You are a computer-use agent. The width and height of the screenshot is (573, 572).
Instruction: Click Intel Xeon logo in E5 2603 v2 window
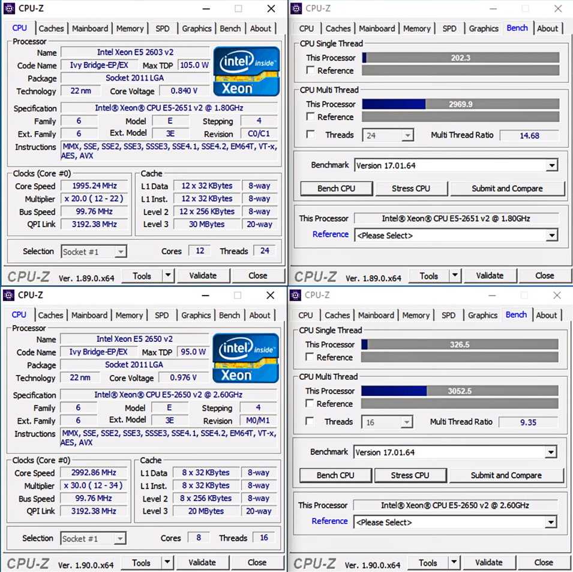coord(247,71)
